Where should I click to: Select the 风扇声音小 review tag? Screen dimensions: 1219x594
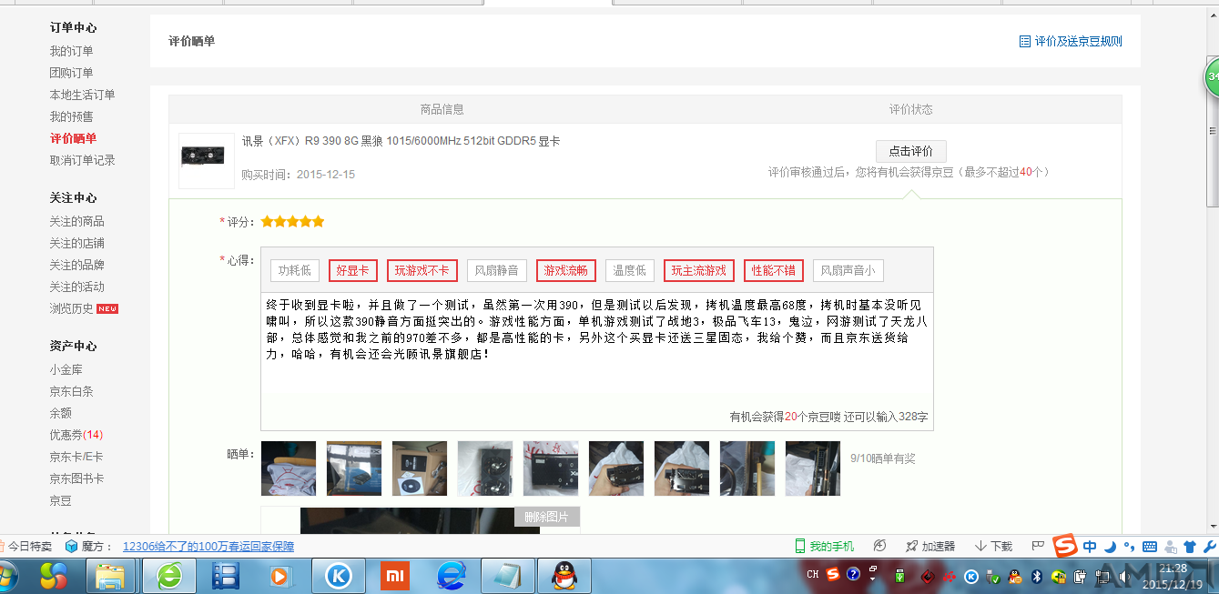848,270
